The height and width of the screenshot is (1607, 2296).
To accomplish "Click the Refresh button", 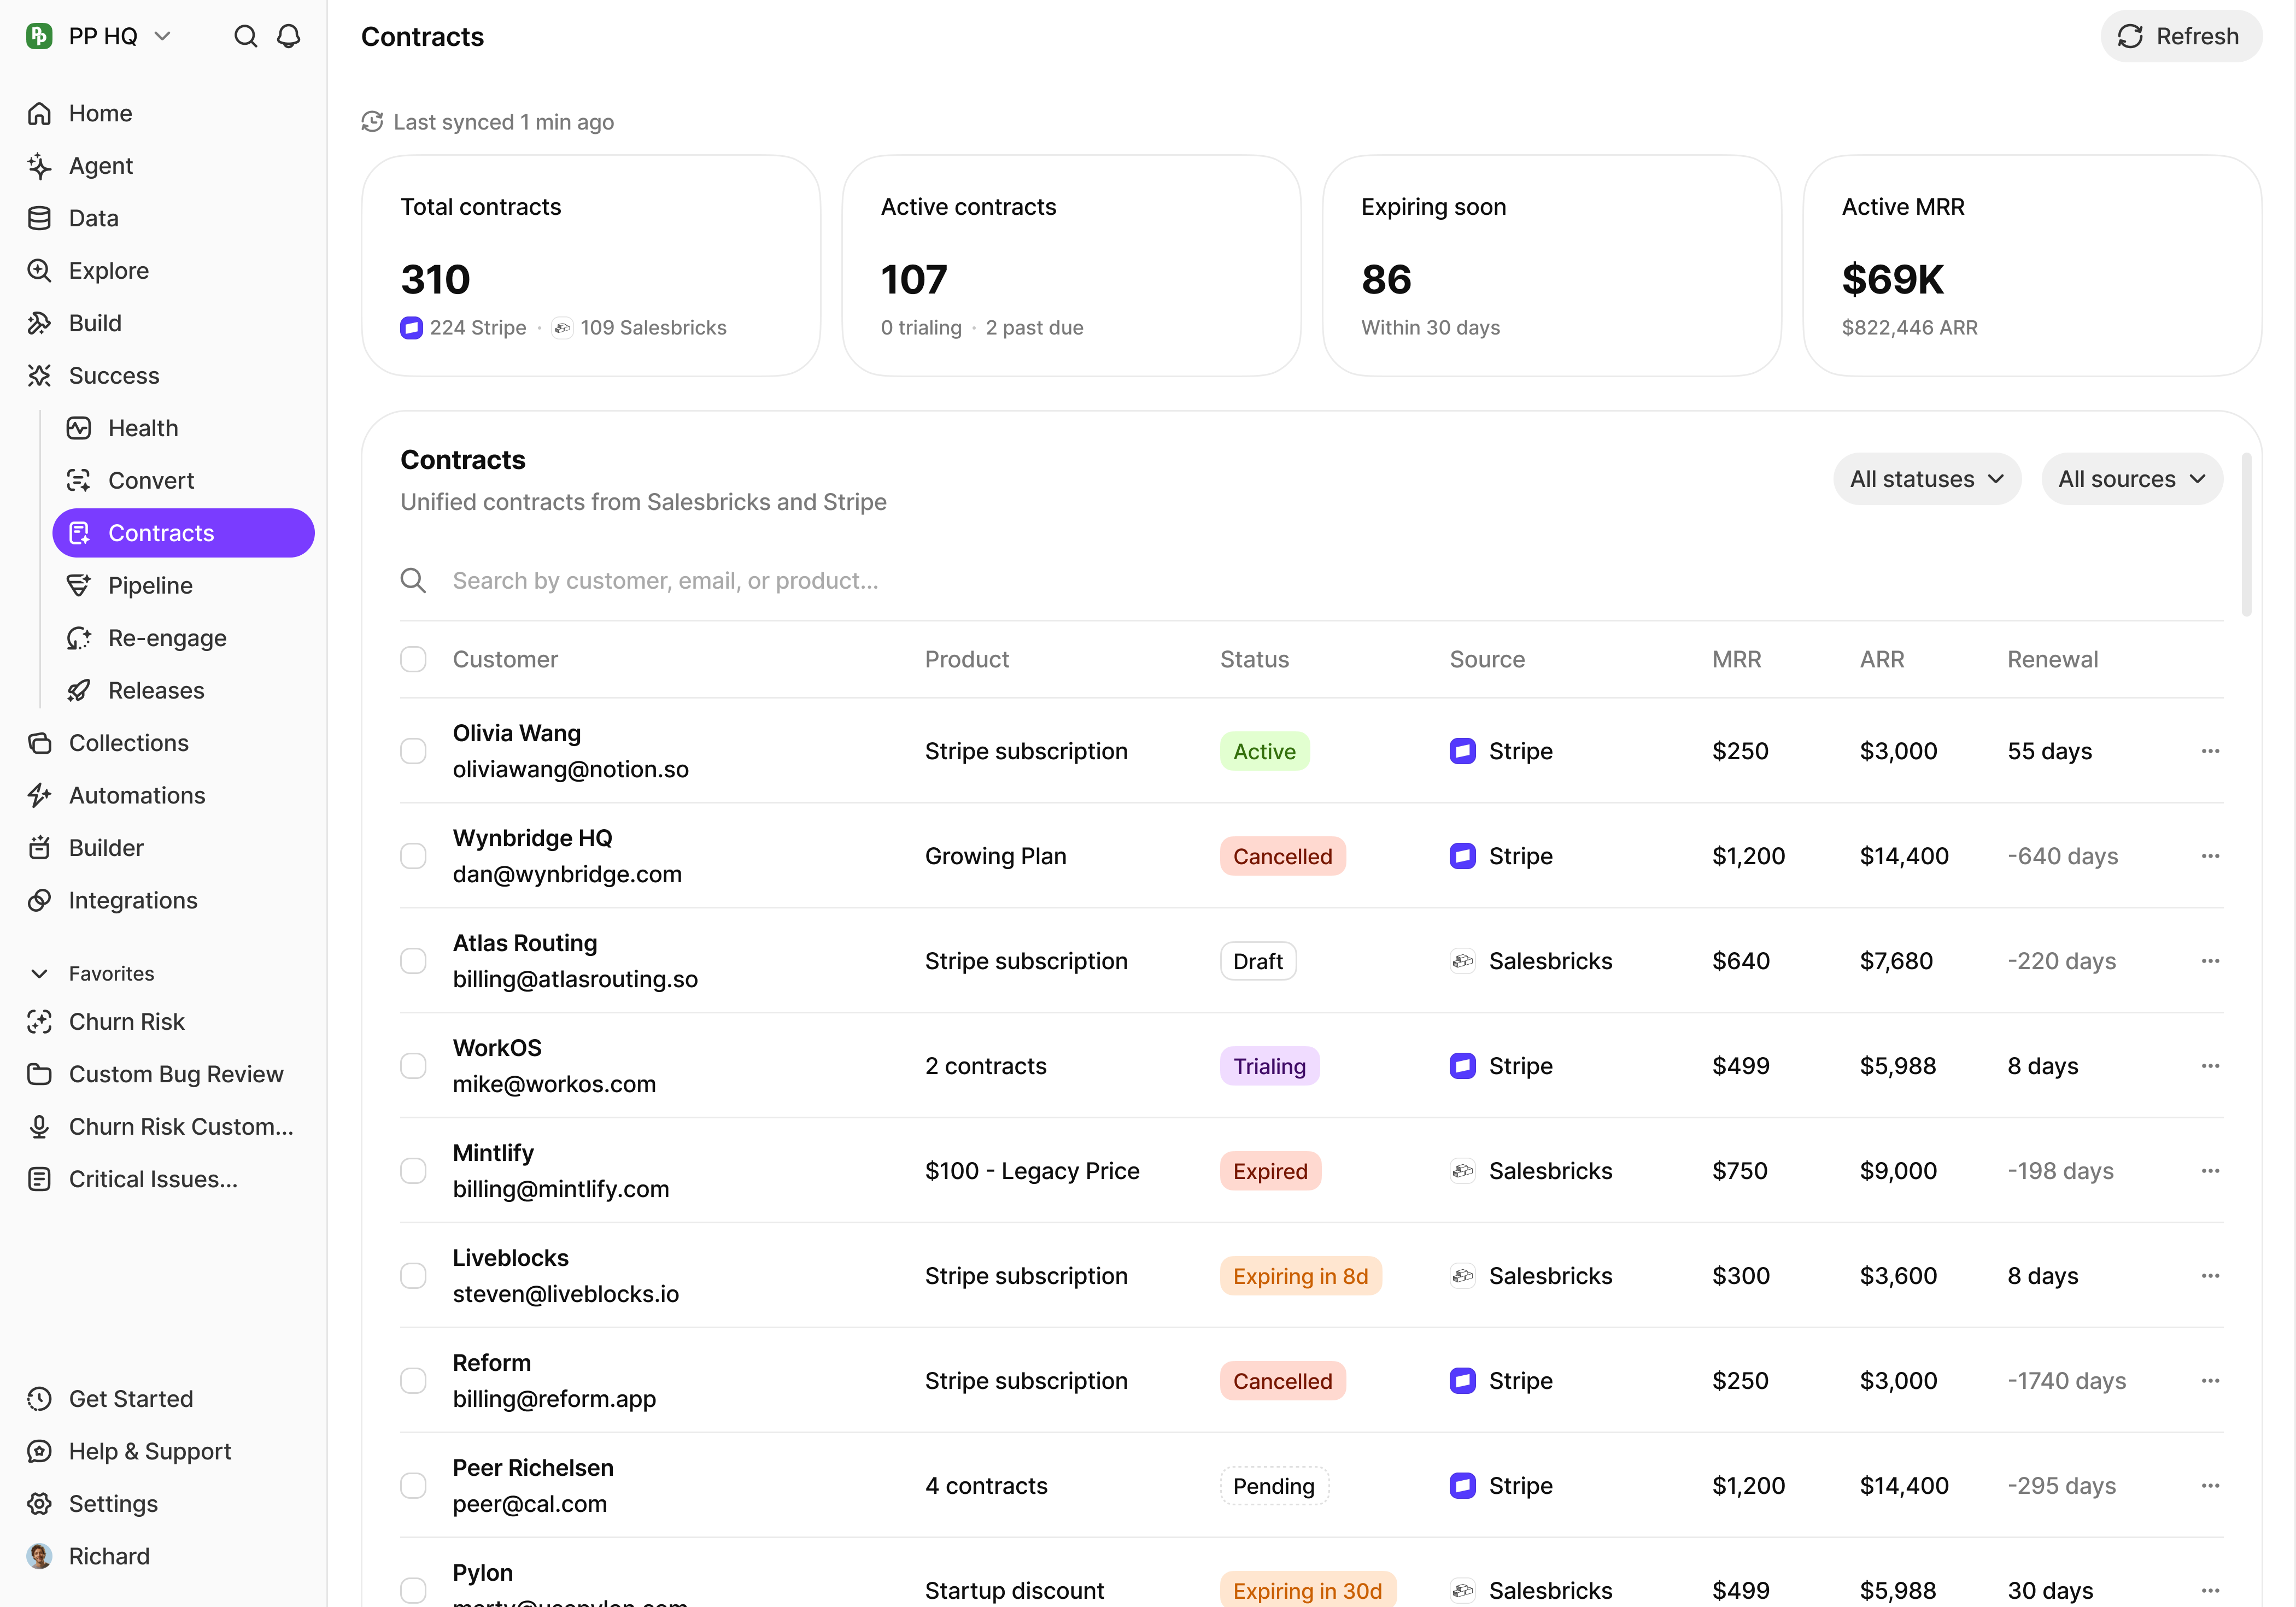I will pos(2181,37).
